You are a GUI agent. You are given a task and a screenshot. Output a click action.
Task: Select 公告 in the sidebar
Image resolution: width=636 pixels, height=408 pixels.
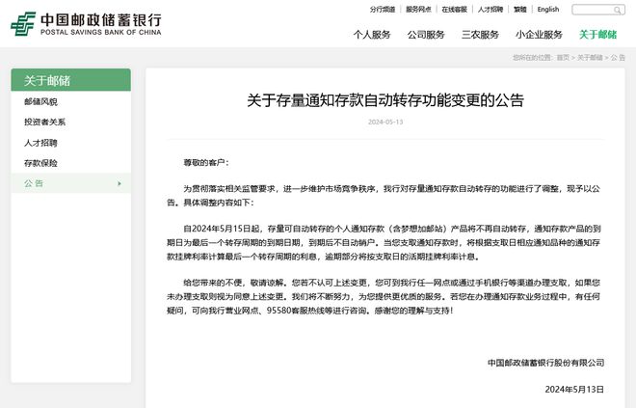[71, 183]
